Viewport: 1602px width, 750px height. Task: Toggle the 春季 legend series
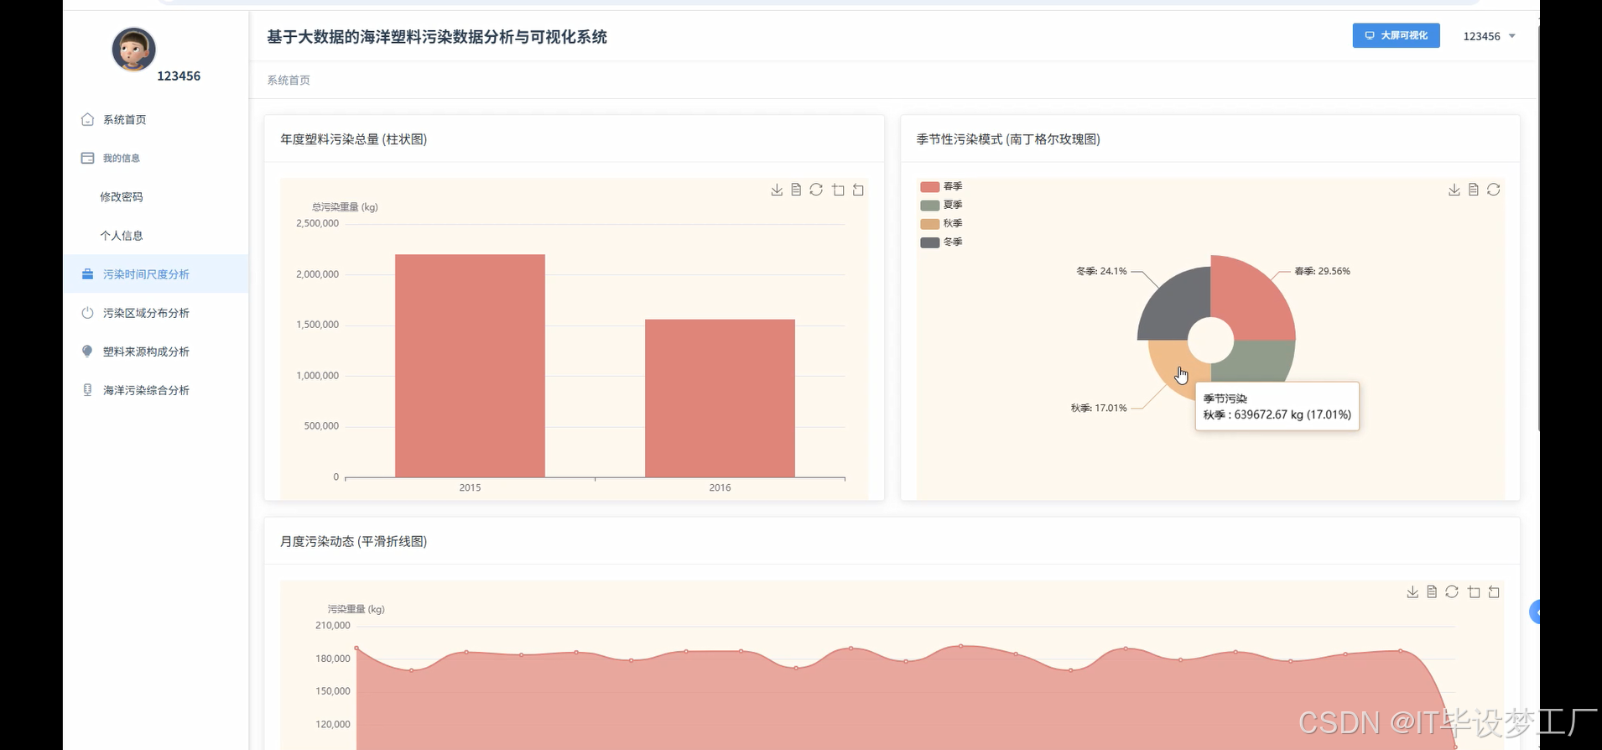click(x=941, y=186)
